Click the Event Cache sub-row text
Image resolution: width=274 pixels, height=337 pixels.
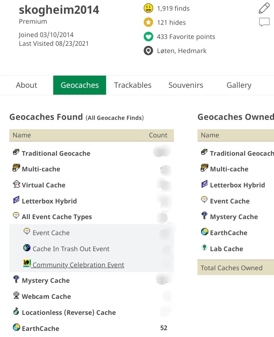(51, 233)
